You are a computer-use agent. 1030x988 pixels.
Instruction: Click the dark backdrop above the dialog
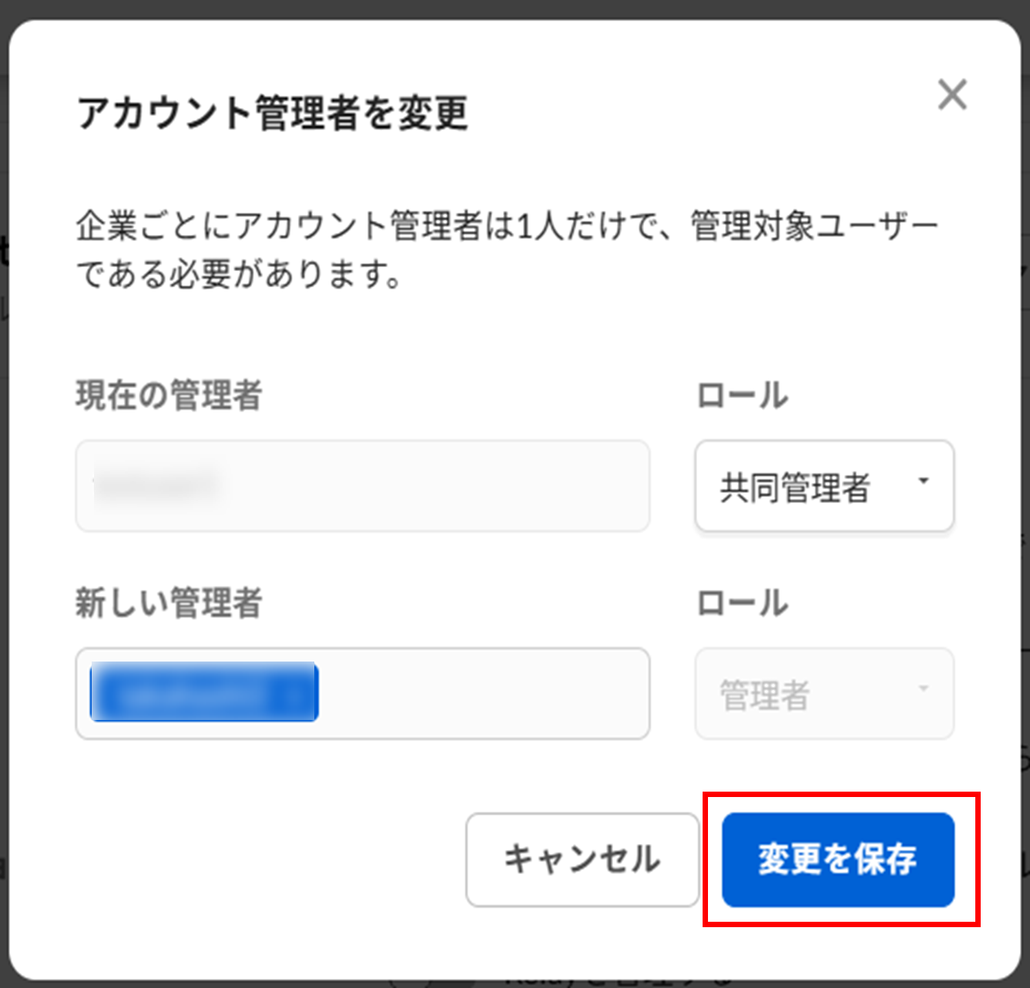tap(515, 8)
